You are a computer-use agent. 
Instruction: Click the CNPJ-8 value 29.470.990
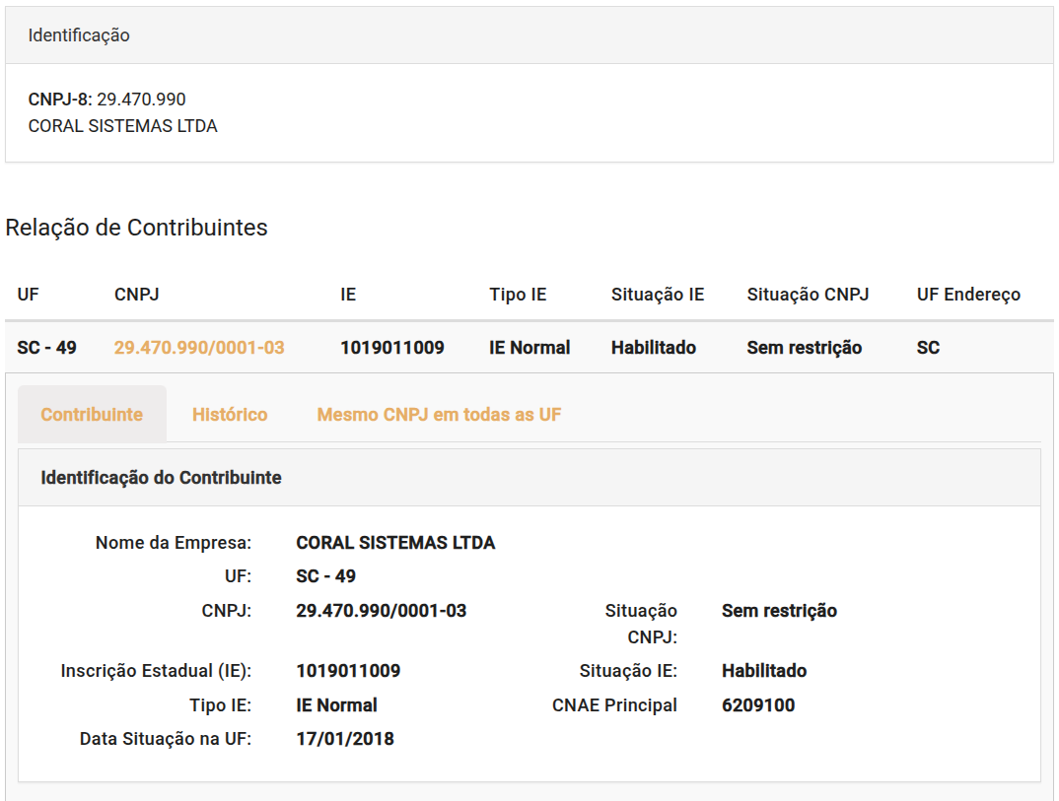[141, 100]
